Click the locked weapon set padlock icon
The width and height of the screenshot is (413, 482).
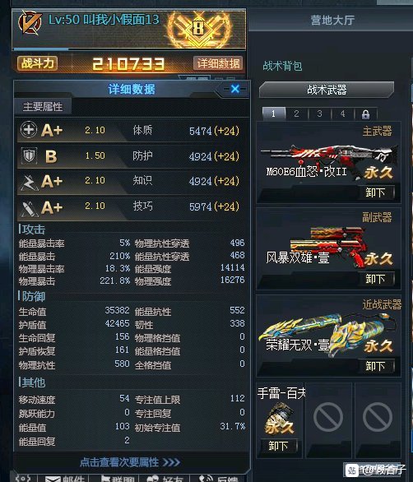[x=365, y=114]
